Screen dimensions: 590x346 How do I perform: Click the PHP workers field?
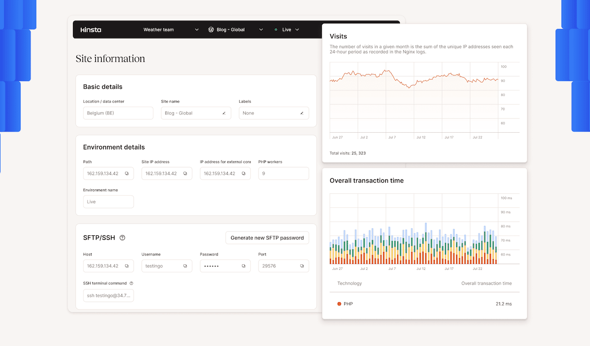[283, 173]
